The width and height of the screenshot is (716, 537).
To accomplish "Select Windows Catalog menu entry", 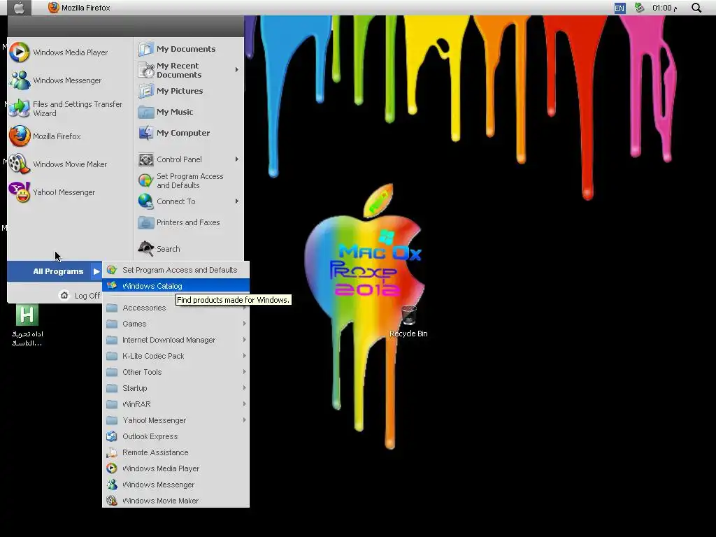I will (176, 286).
